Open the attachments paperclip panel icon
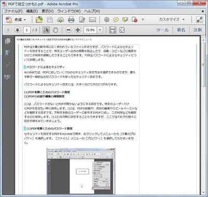Viewport: 208px width, 197px height. pos(8,65)
